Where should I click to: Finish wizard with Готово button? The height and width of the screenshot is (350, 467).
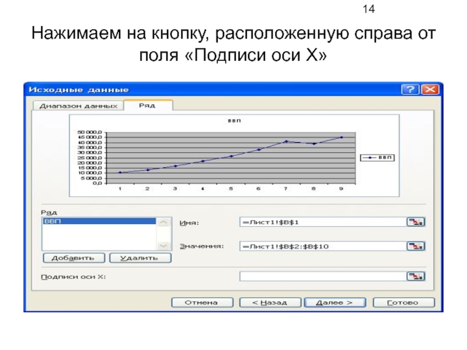point(403,303)
